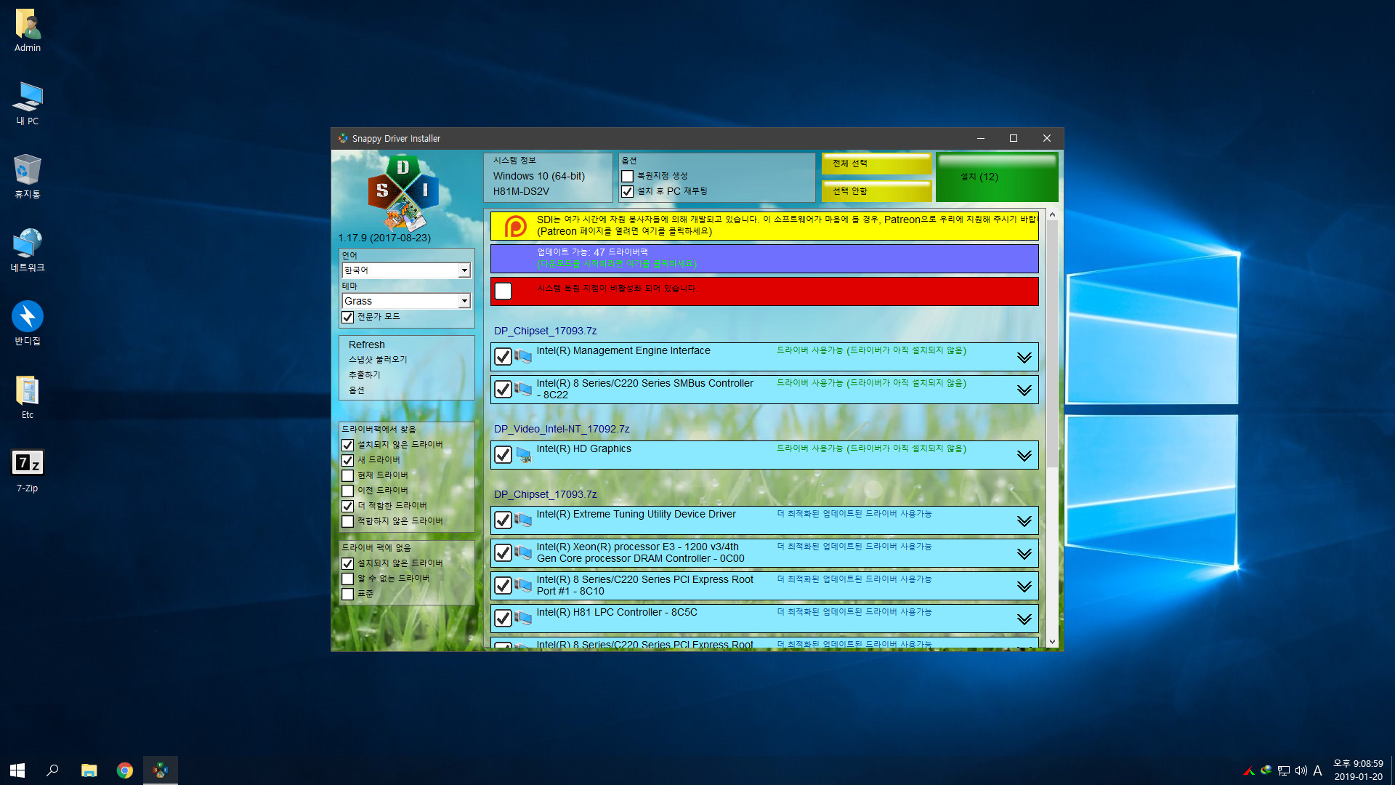Click device icon beside Extreme Tuning Utility

(523, 520)
